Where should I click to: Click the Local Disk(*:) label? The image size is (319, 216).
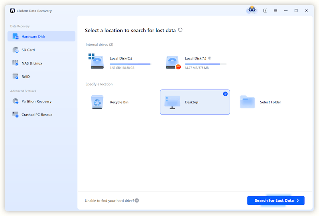coord(195,58)
